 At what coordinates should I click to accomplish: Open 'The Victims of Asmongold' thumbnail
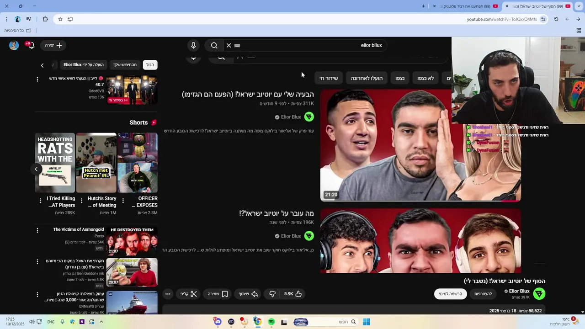tap(132, 241)
